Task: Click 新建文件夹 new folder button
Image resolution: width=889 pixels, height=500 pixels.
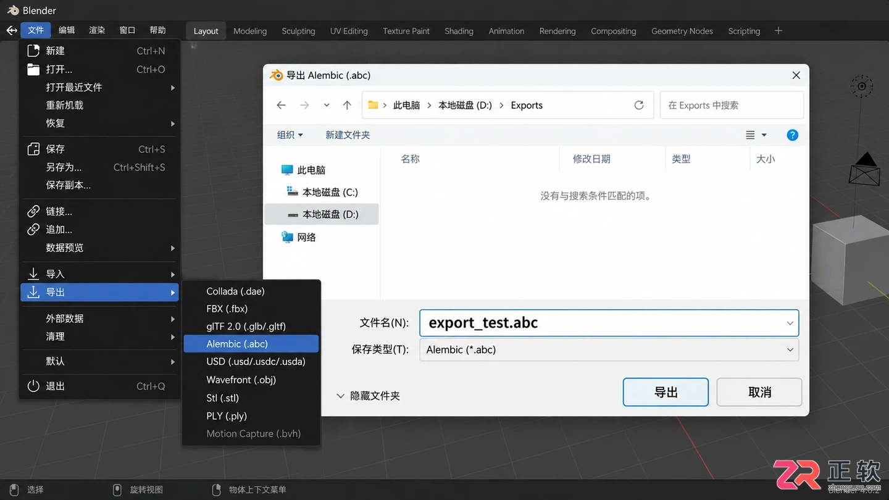Action: (348, 135)
